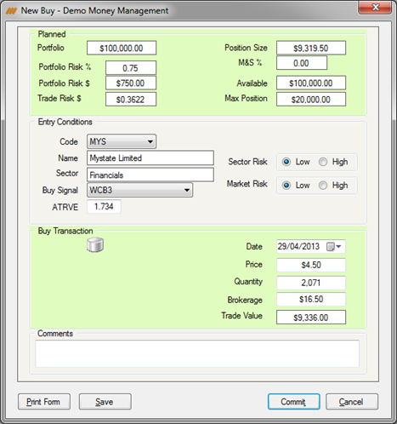The image size is (397, 424).
Task: Click Print Form button
Action: pos(44,402)
